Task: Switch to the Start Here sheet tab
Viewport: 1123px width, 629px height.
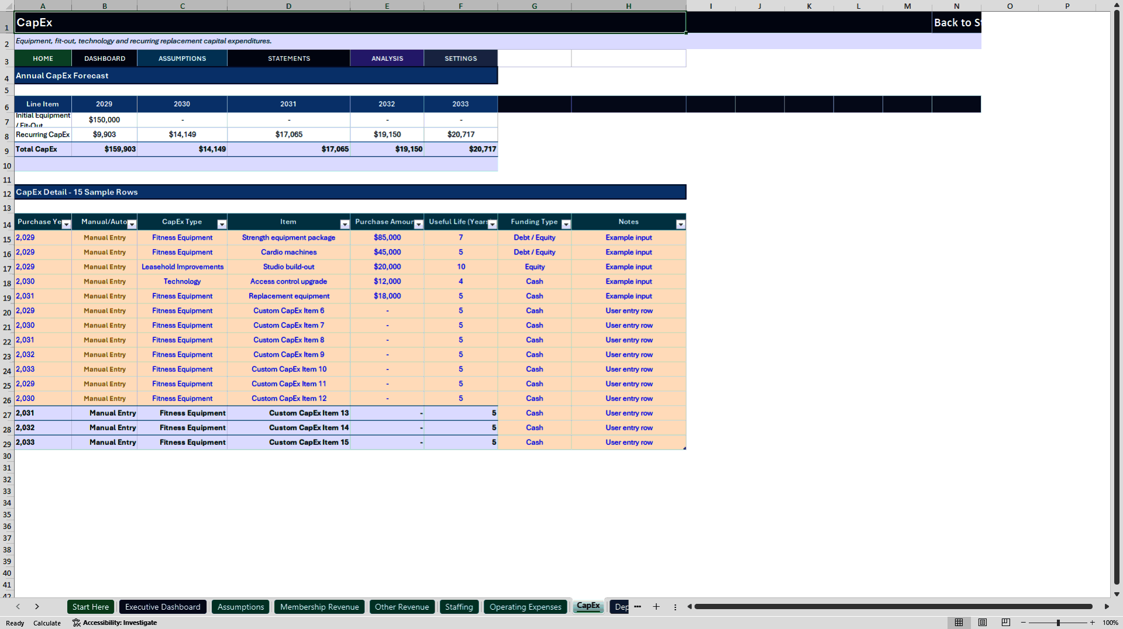Action: [x=91, y=607]
